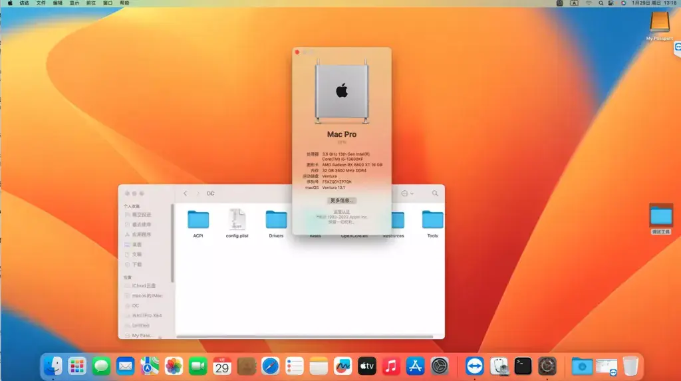This screenshot has height=381, width=681.
Task: Launch TeamViewer from the Dock
Action: (475, 366)
